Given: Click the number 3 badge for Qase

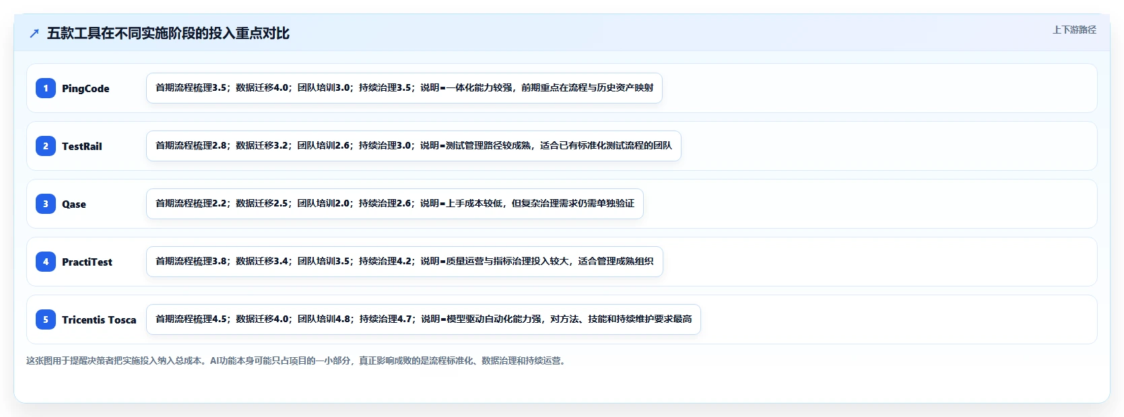Looking at the screenshot, I should click(x=46, y=204).
